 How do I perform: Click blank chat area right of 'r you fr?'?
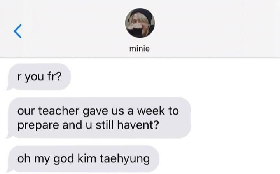175,77
